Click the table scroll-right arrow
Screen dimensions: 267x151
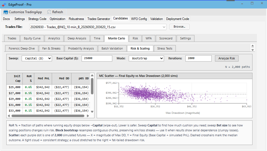click(88, 116)
